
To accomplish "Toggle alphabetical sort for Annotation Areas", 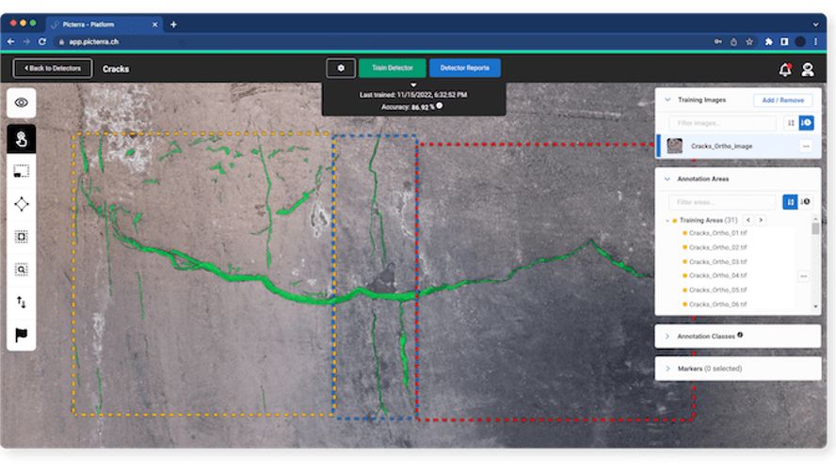I will point(790,202).
